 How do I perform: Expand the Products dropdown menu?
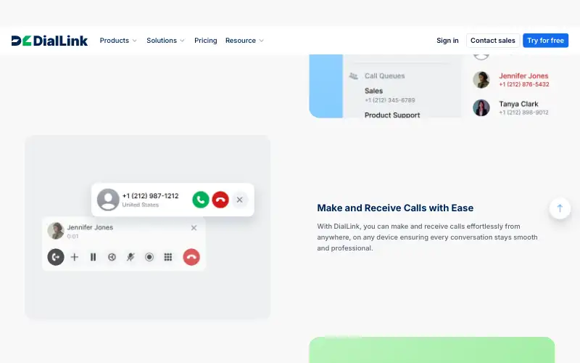point(118,41)
